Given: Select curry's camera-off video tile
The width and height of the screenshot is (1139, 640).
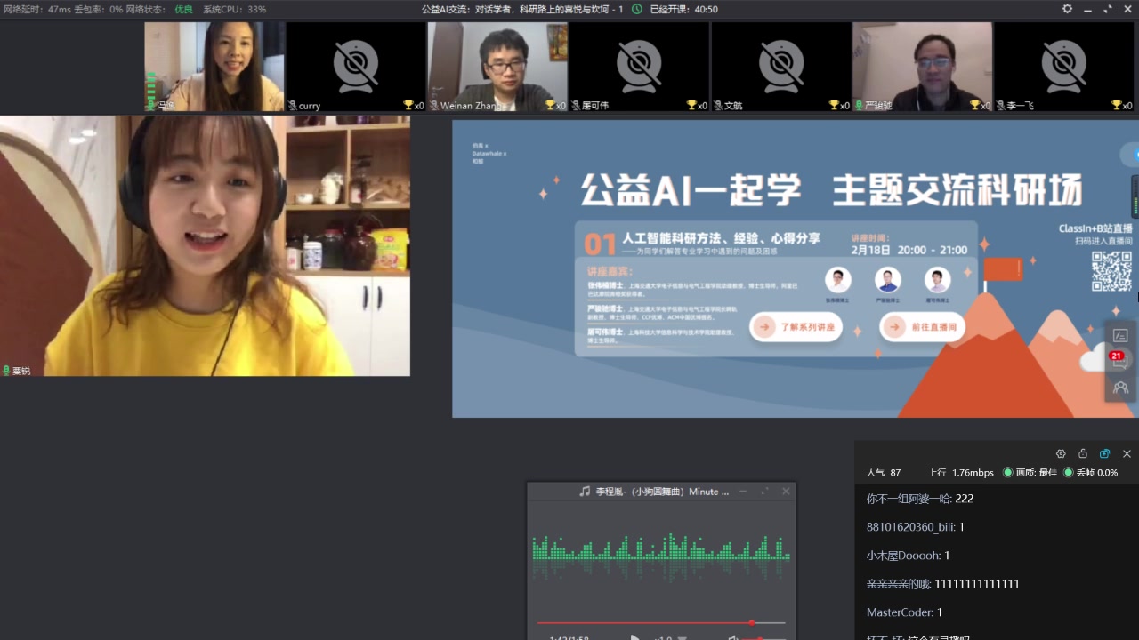Looking at the screenshot, I should (x=356, y=67).
